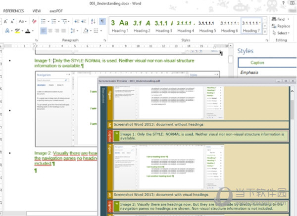
Task: Open Styles pane dialog launcher
Action: click(267, 40)
